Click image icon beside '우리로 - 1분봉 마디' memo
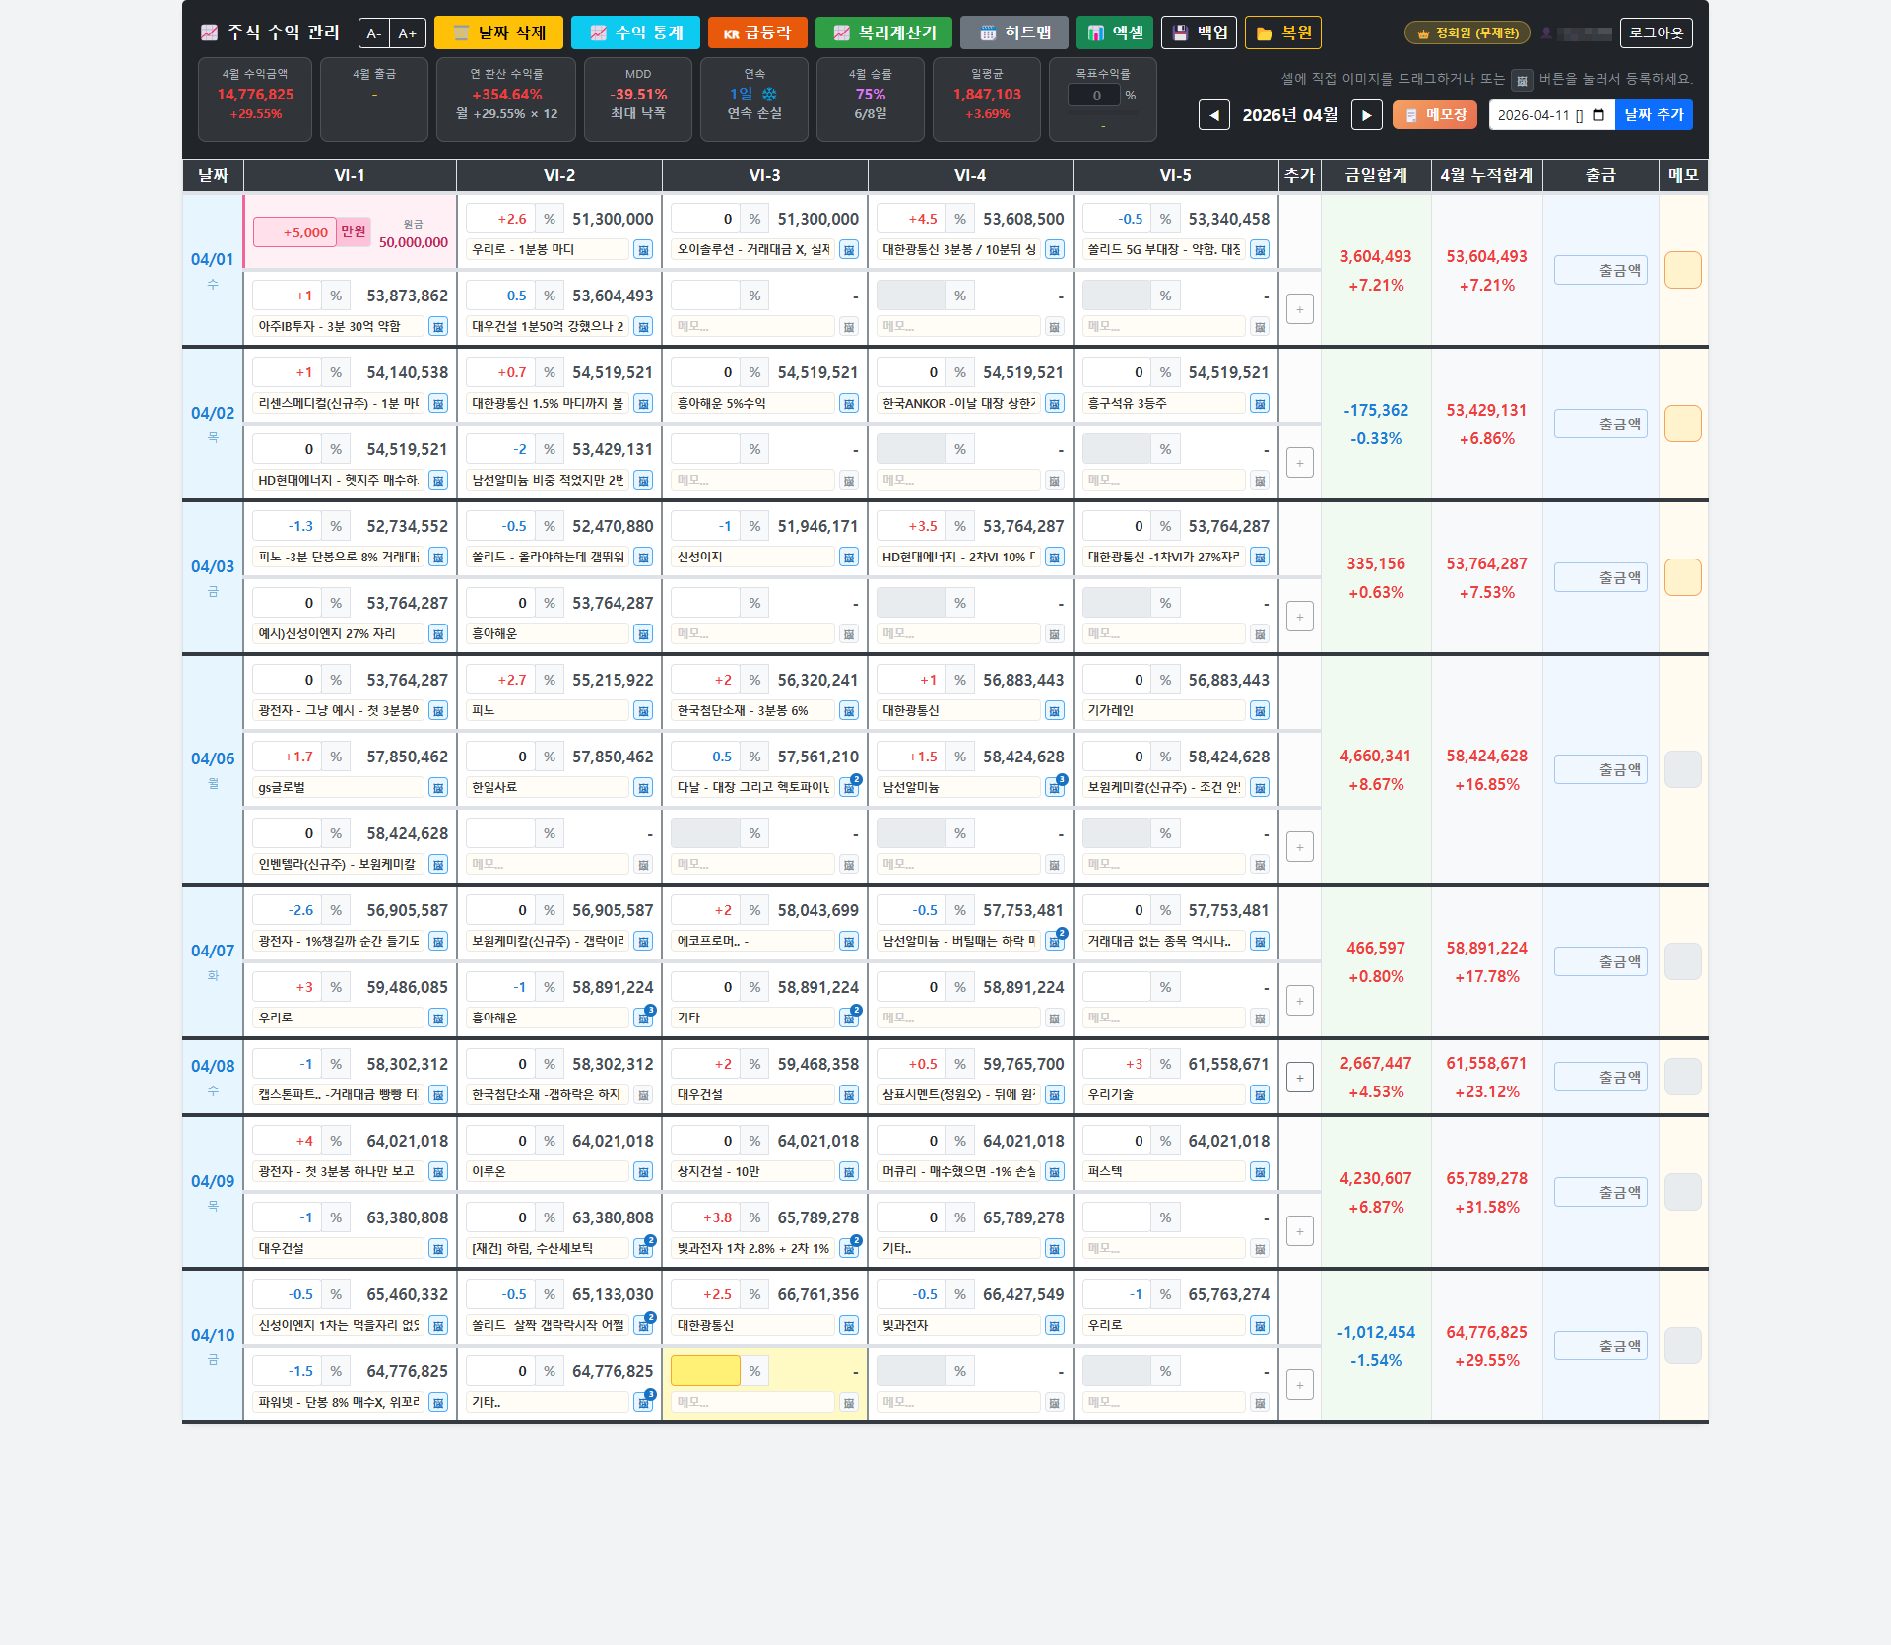 643,250
